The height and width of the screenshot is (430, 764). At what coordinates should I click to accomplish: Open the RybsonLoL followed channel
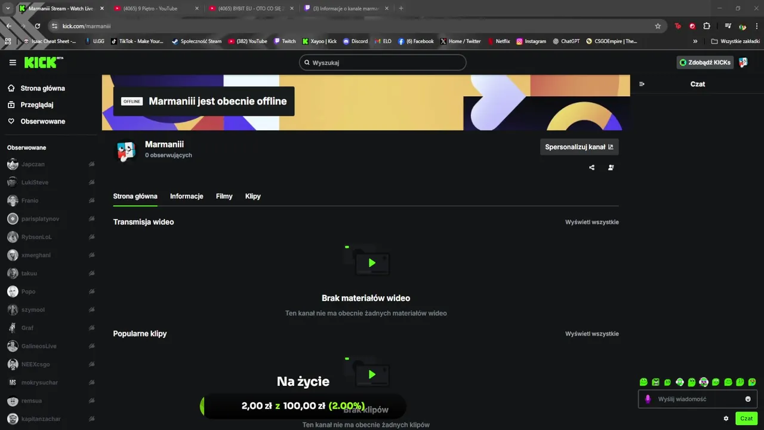(51, 237)
